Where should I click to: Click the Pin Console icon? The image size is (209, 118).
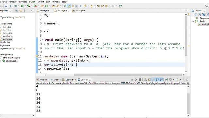click(x=166, y=80)
